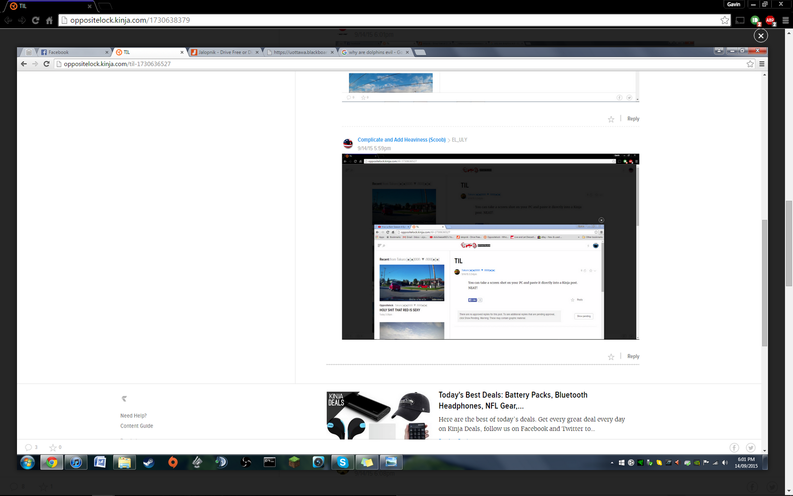Click the bookmark star in the pictured browser
The height and width of the screenshot is (496, 793).
point(750,64)
